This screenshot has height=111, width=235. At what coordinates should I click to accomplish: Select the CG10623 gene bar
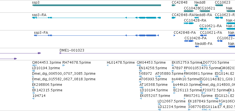pyautogui.click(x=219, y=5)
